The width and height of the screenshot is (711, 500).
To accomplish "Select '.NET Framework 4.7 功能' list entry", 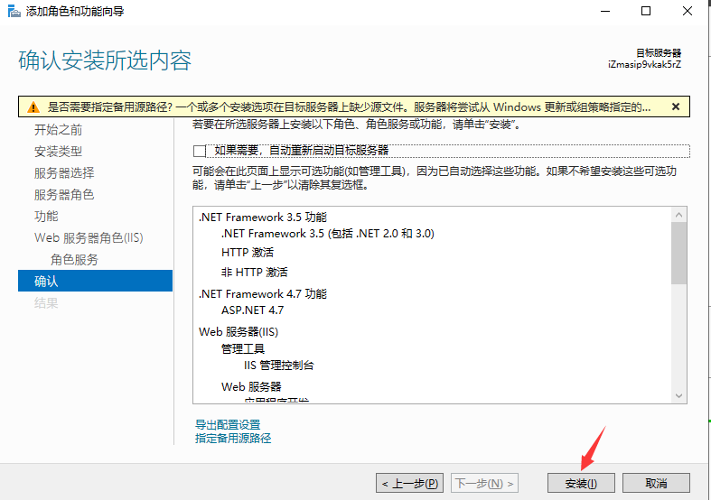I will point(263,294).
